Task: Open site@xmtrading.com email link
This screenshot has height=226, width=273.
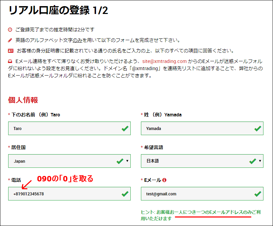Action: point(164,61)
